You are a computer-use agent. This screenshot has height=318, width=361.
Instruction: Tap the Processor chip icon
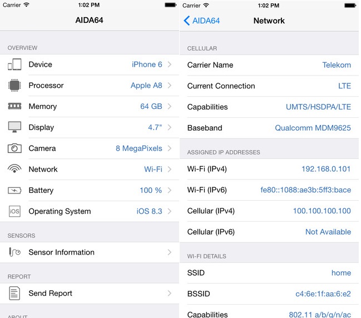click(x=14, y=86)
